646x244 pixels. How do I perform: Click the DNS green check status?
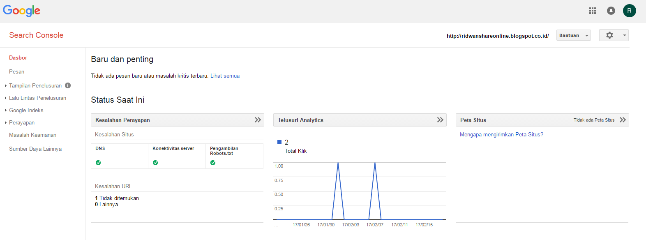click(x=98, y=163)
